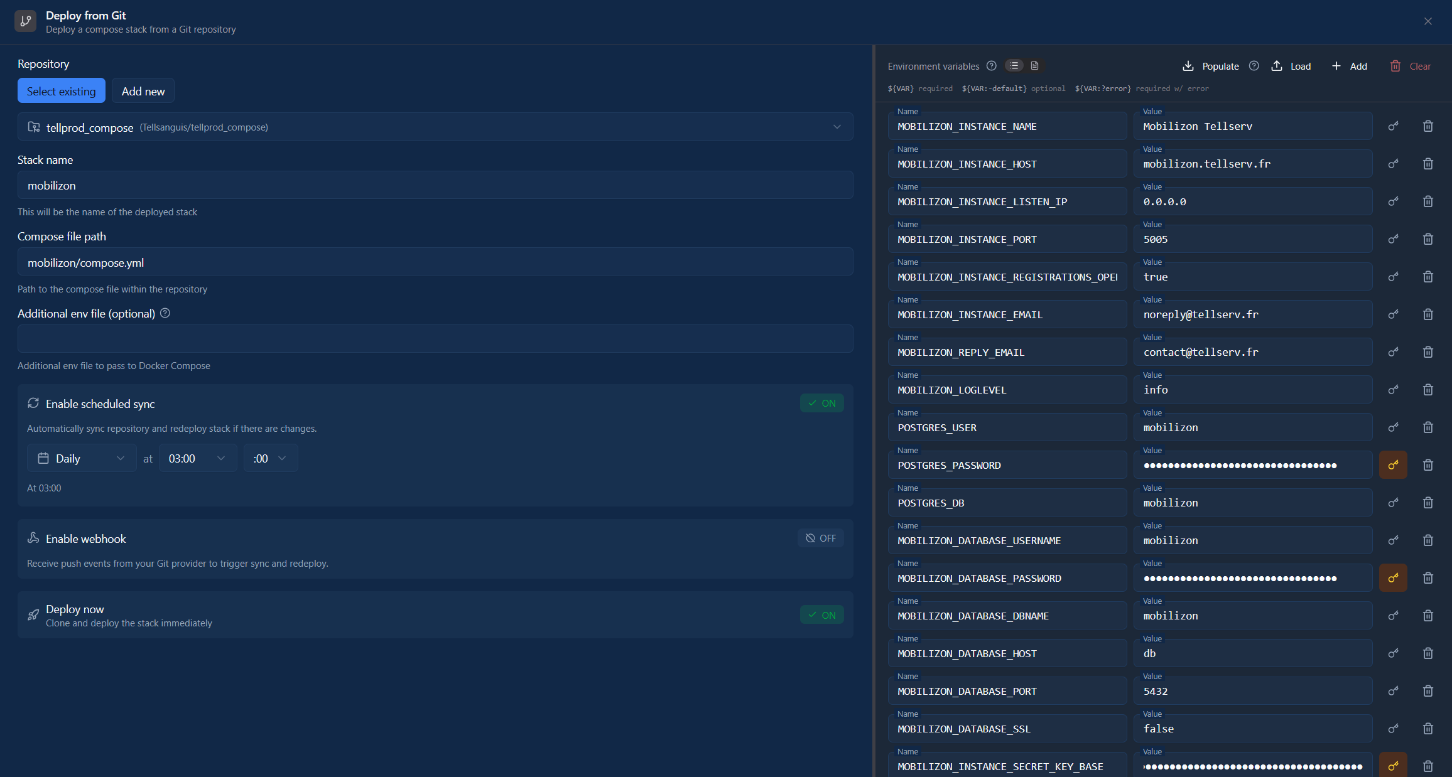This screenshot has height=777, width=1452.
Task: Load environment variables from a file
Action: (x=1291, y=66)
